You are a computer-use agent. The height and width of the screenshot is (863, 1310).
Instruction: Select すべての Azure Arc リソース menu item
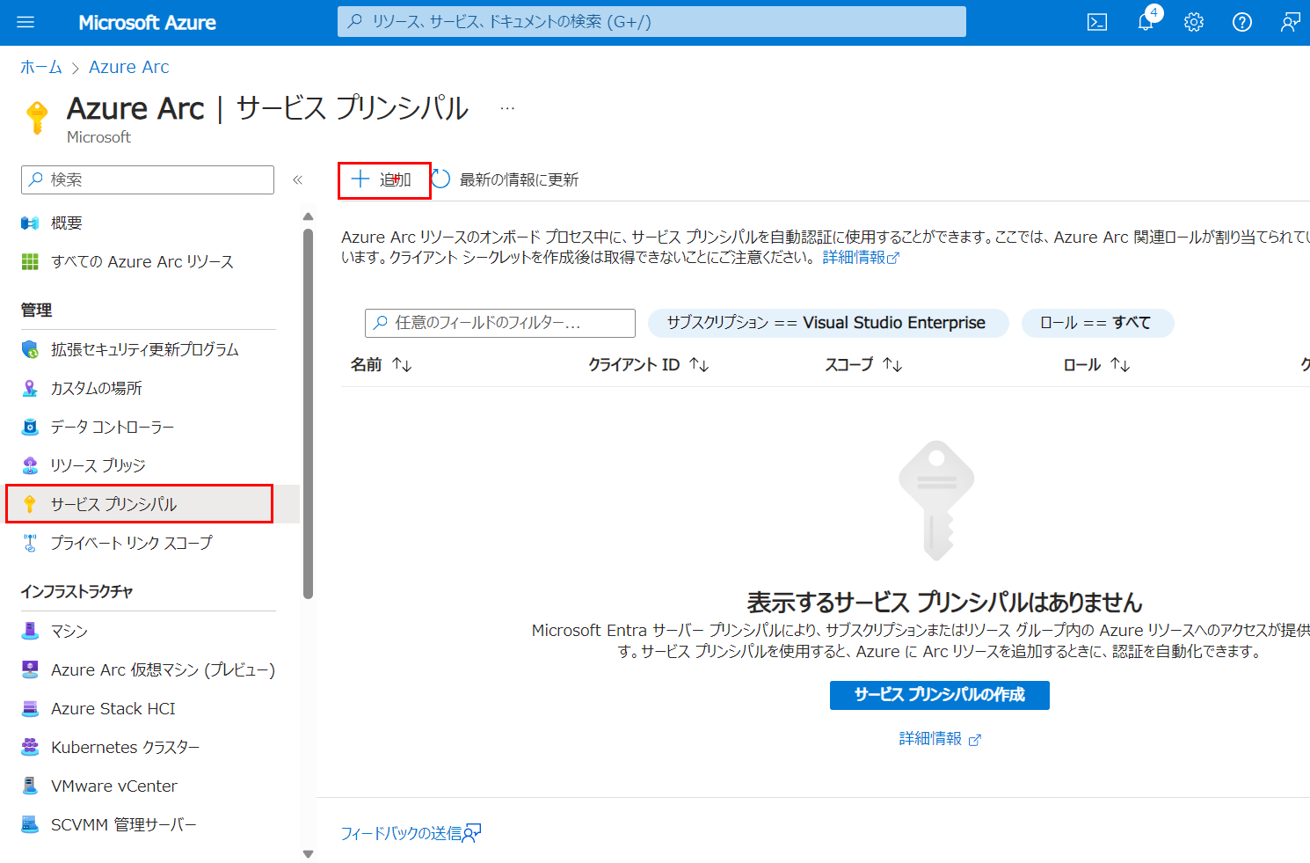142,262
